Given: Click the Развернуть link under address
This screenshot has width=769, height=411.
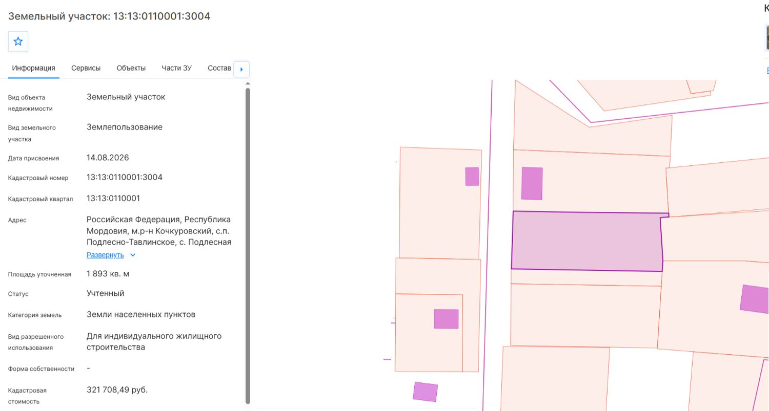Looking at the screenshot, I should tap(105, 255).
